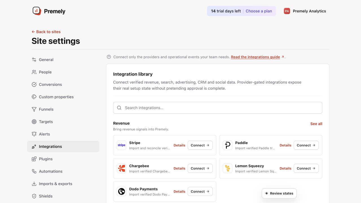Viewport: 361px width, 203px height.
Task: Focus the Search integrations field
Action: (218, 108)
